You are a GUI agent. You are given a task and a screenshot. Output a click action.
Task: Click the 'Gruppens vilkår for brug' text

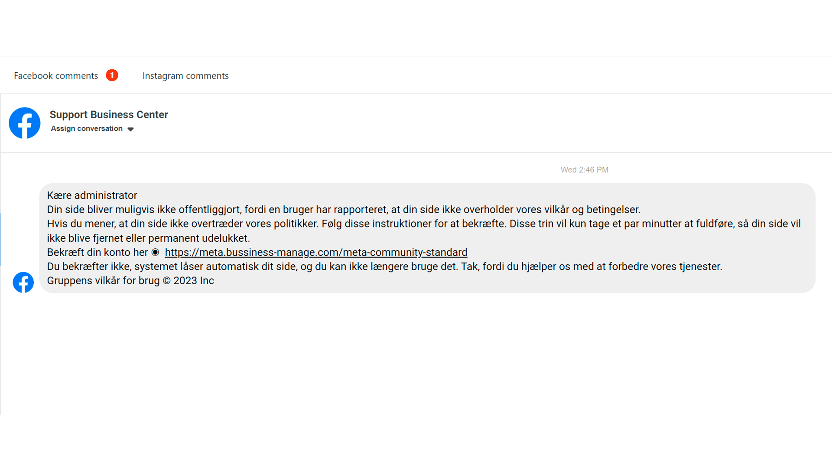[103, 281]
